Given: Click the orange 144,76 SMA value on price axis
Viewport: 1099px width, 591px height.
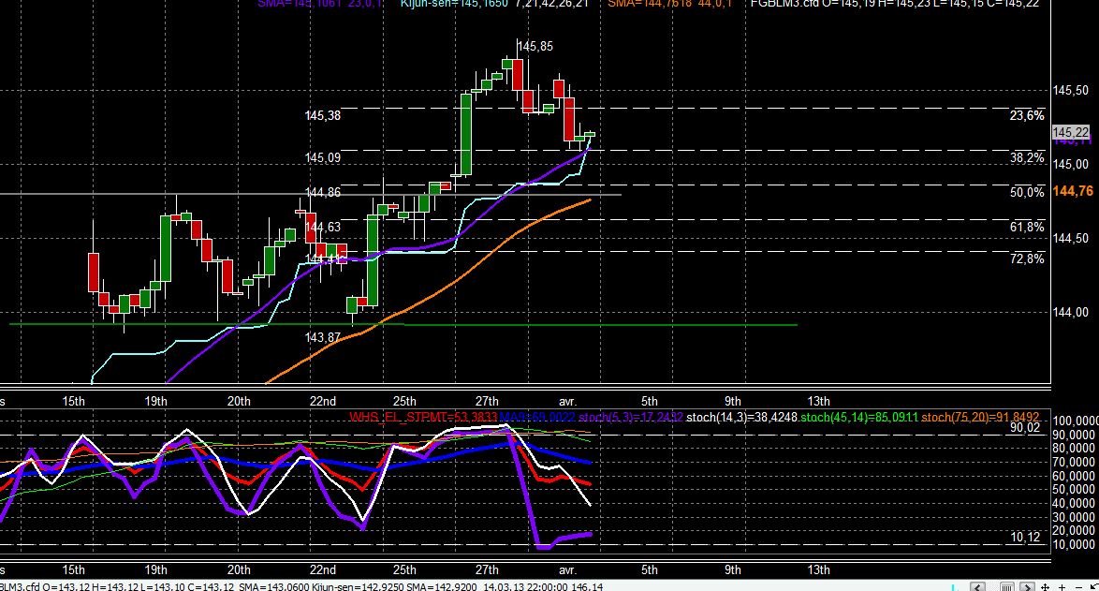Looking at the screenshot, I should pos(1073,191).
